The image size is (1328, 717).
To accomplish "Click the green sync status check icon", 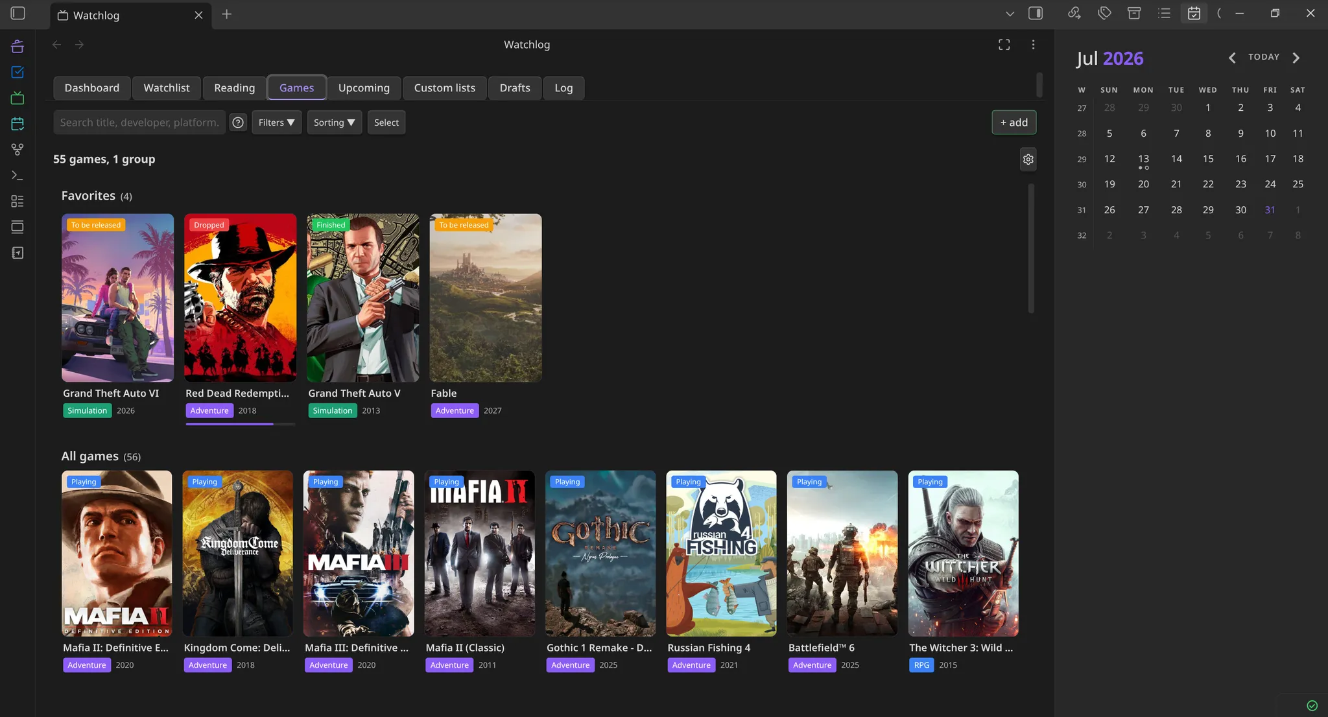I will coord(1312,706).
